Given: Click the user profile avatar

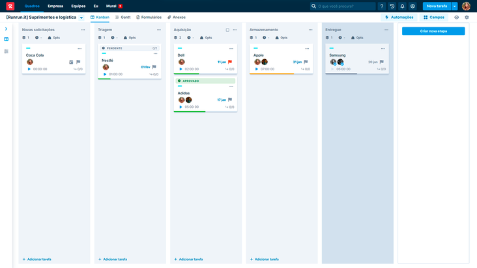Looking at the screenshot, I should [x=466, y=6].
